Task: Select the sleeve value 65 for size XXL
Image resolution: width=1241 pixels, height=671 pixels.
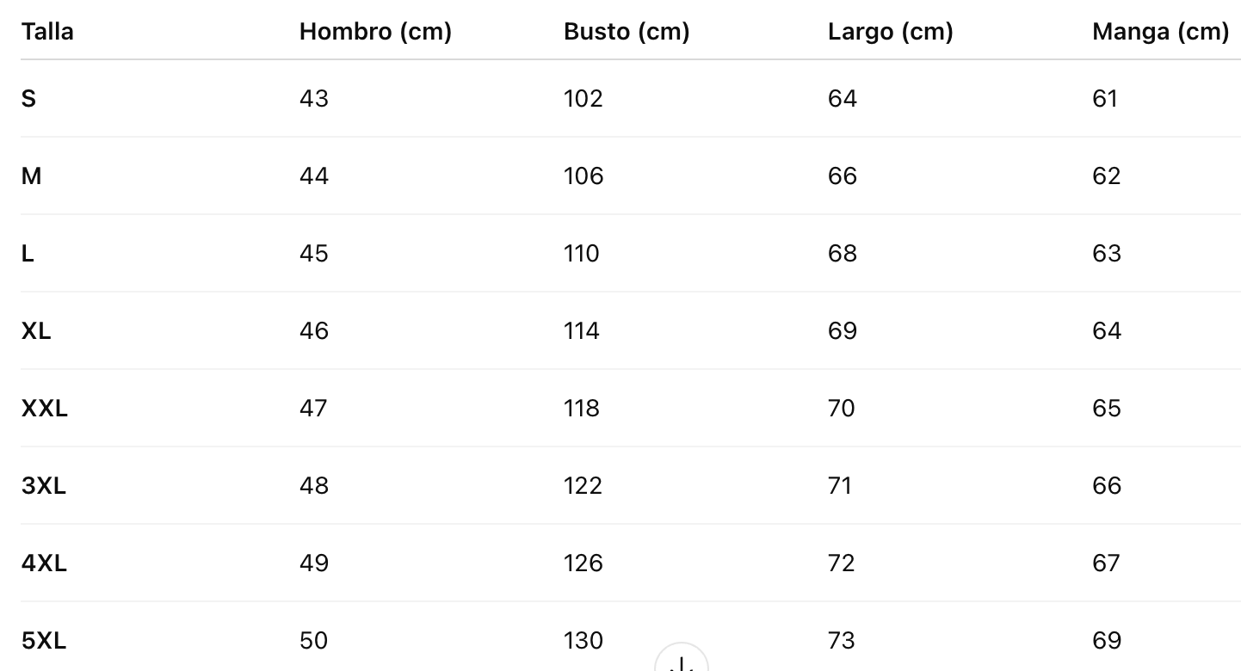Action: click(1107, 409)
